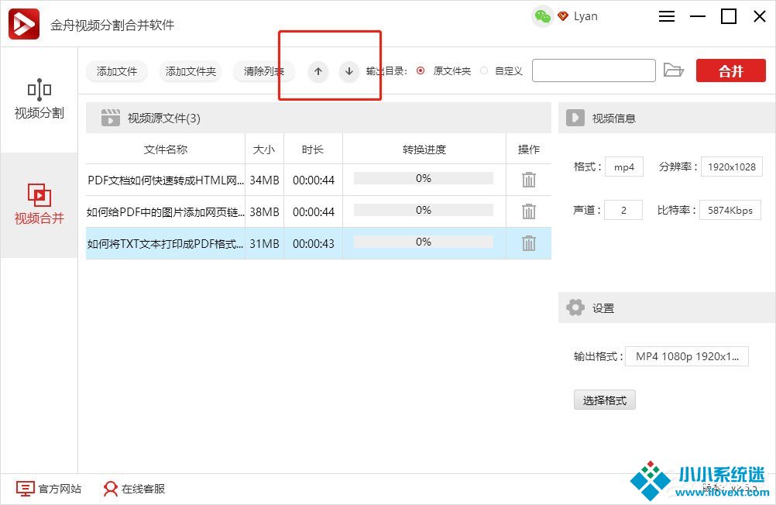Delete the second video with trash icon
The width and height of the screenshot is (776, 505).
point(529,211)
